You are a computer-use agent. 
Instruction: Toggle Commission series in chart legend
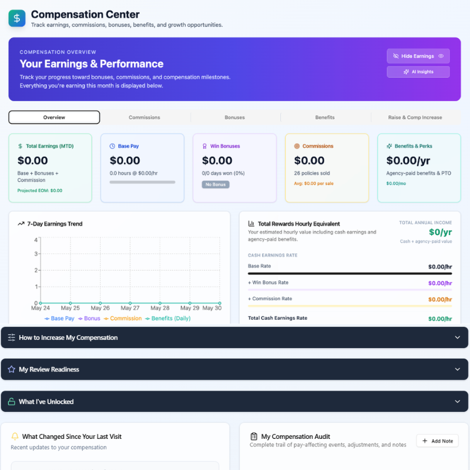pyautogui.click(x=123, y=318)
